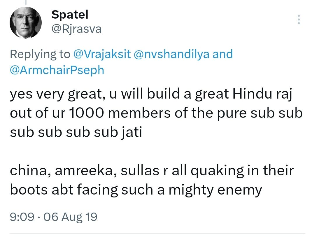The height and width of the screenshot is (237, 312).
Task: Click the words 'mighty enemy' in tweet
Action: 215,190
